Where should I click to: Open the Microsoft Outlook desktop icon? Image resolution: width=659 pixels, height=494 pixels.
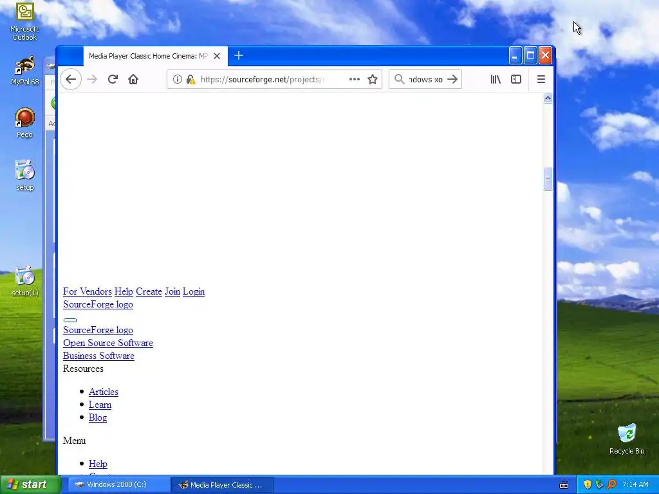point(24,22)
